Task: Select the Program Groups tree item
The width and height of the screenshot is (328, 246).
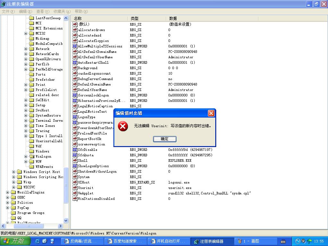Action: point(31,213)
